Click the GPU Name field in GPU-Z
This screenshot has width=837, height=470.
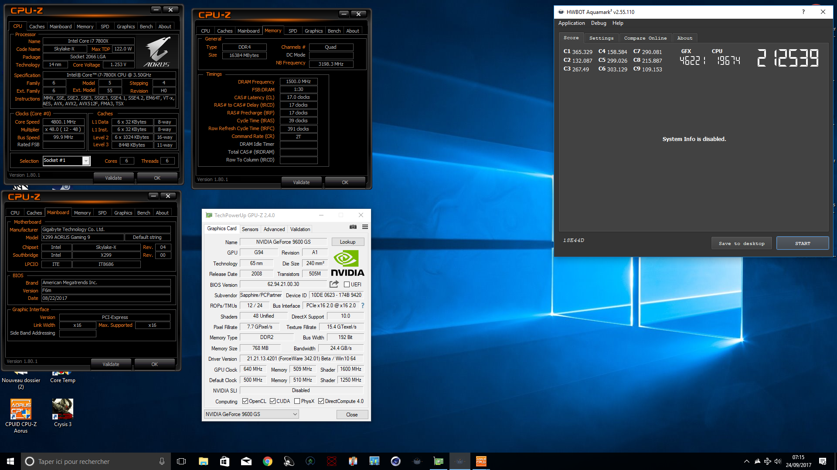coord(283,242)
